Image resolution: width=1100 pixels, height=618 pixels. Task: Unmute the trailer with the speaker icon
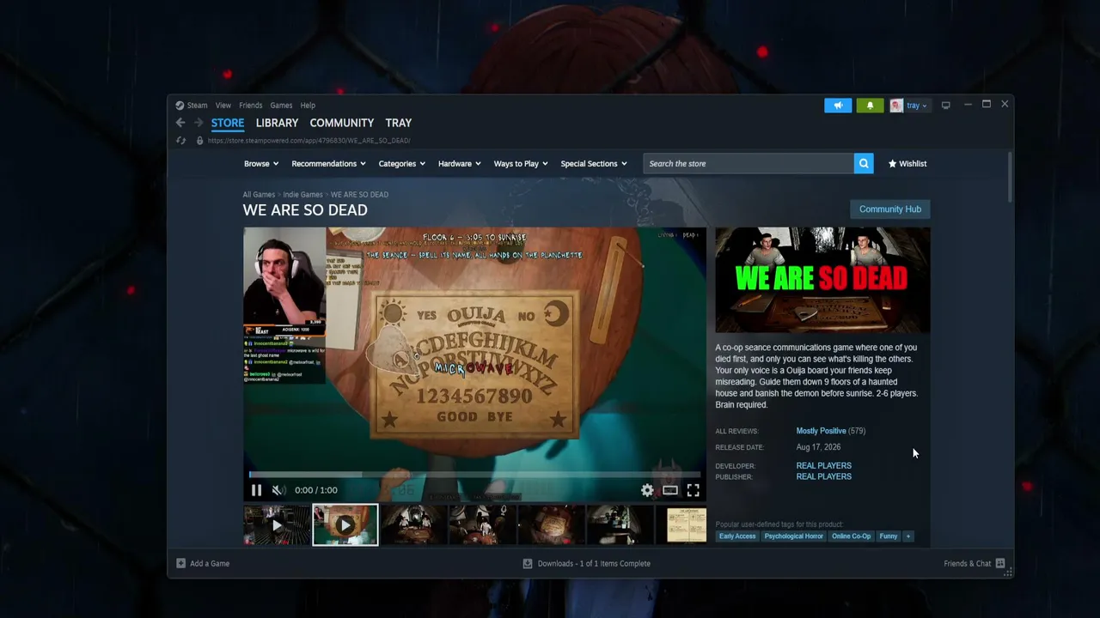(278, 490)
